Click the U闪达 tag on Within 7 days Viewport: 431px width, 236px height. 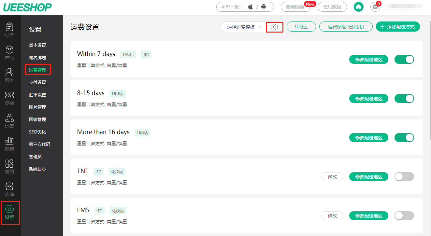[128, 54]
